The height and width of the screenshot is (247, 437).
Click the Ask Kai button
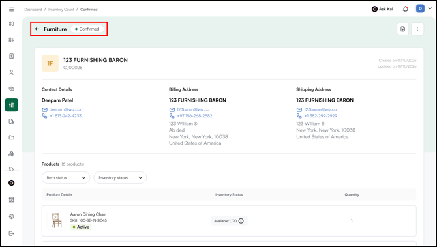coord(382,9)
